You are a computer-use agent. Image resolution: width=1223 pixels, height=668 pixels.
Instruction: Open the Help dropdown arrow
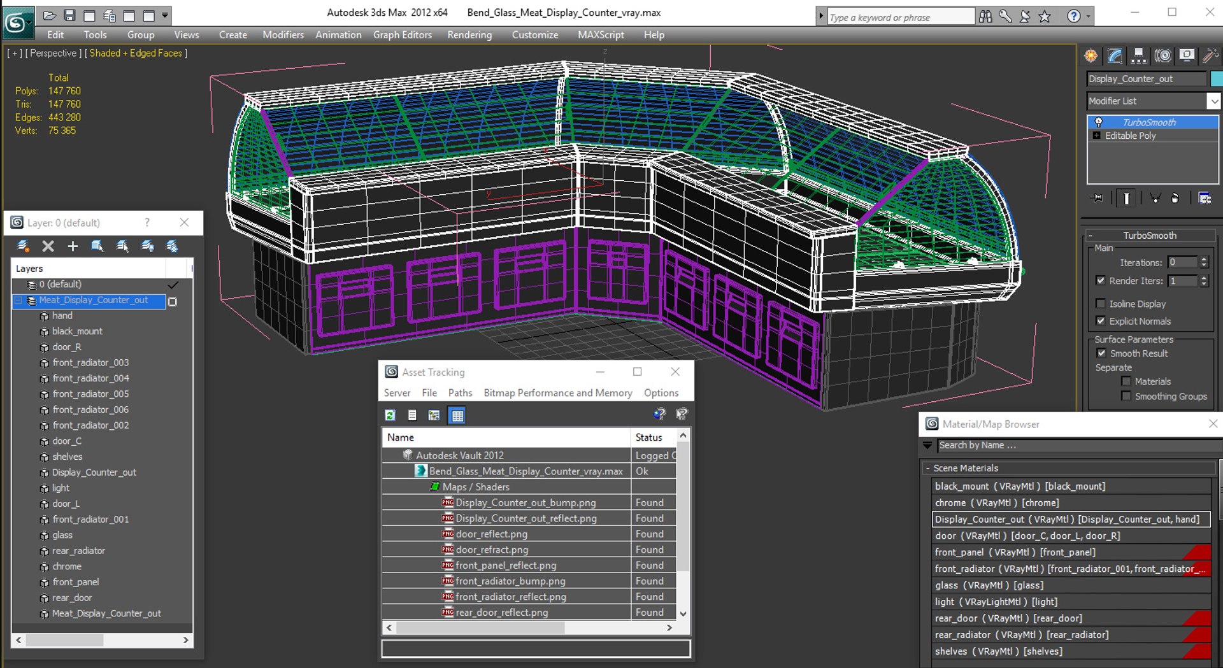(x=1087, y=17)
